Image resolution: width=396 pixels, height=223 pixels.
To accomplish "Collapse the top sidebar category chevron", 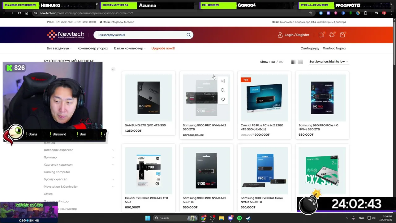I will click(113, 69).
